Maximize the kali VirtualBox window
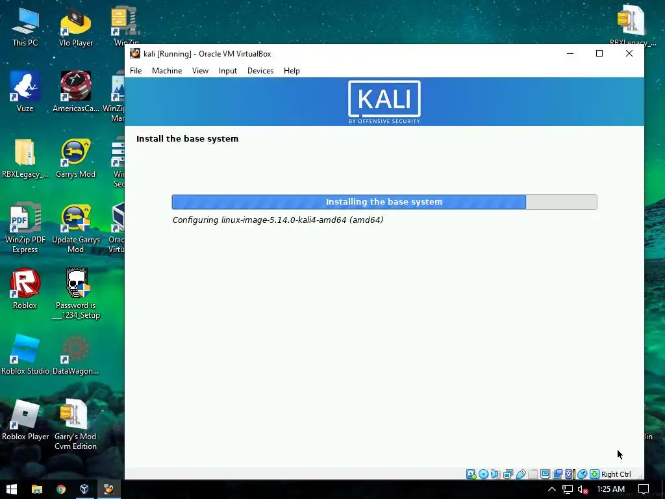The width and height of the screenshot is (665, 499). click(x=599, y=53)
